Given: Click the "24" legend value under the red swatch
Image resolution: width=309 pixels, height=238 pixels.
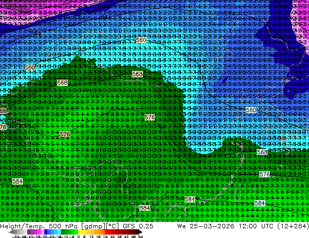Looking at the screenshot, I should 105,237.
